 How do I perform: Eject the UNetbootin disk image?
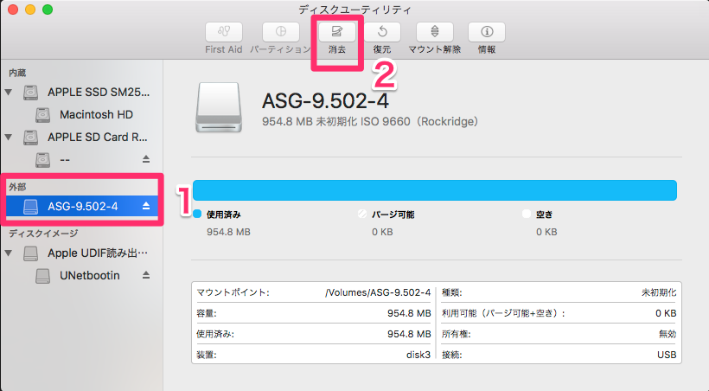tap(146, 275)
